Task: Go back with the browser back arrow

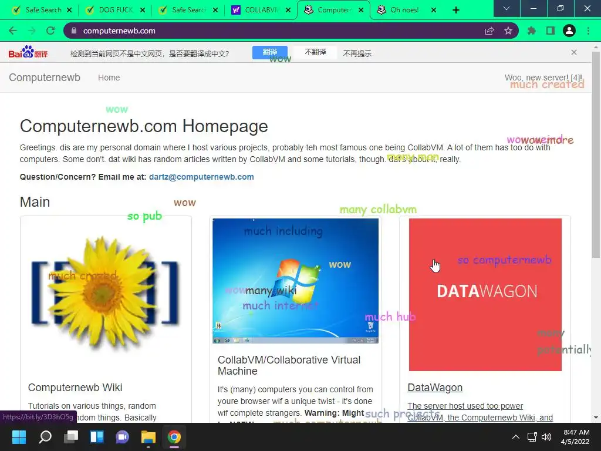Action: [13, 31]
